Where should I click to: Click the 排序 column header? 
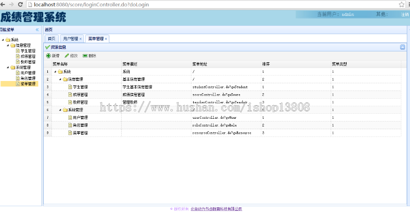[296, 64]
